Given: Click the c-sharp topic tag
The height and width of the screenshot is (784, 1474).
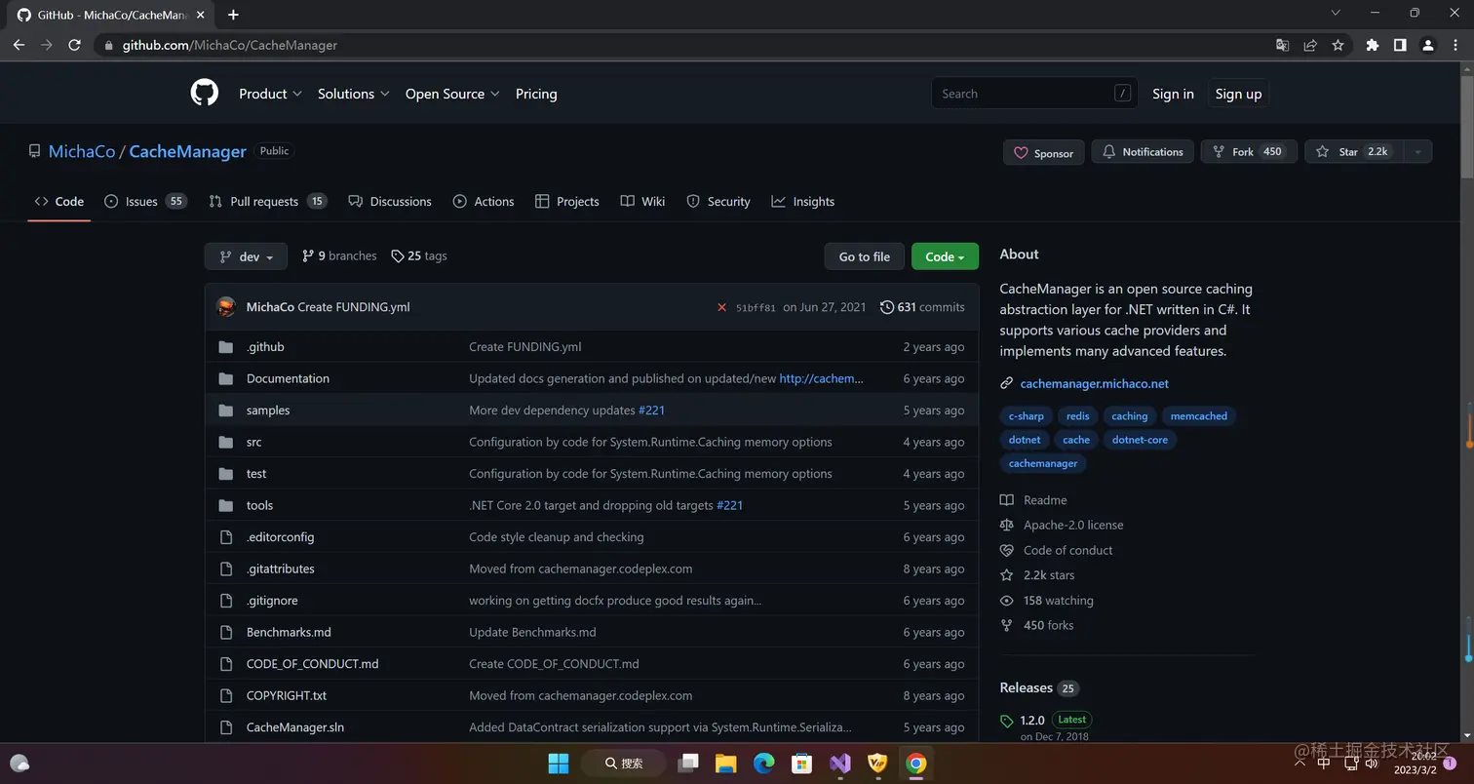Looking at the screenshot, I should click(1026, 415).
